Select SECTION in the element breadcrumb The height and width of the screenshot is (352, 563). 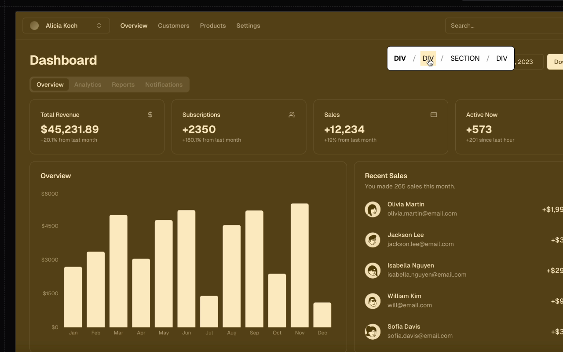tap(465, 58)
